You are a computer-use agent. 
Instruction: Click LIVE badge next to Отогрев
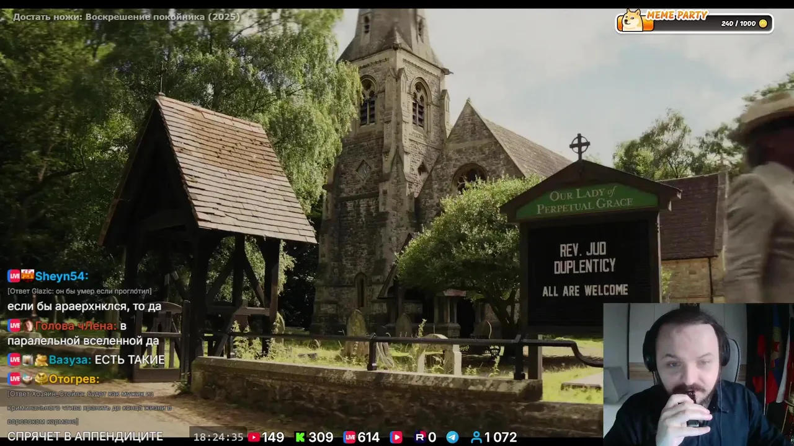[14, 379]
